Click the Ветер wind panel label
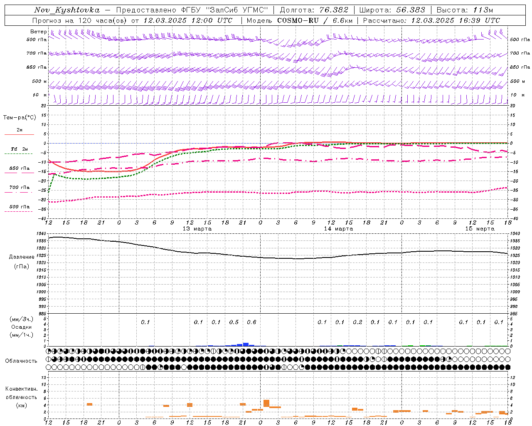The width and height of the screenshot is (532, 426). [38, 32]
